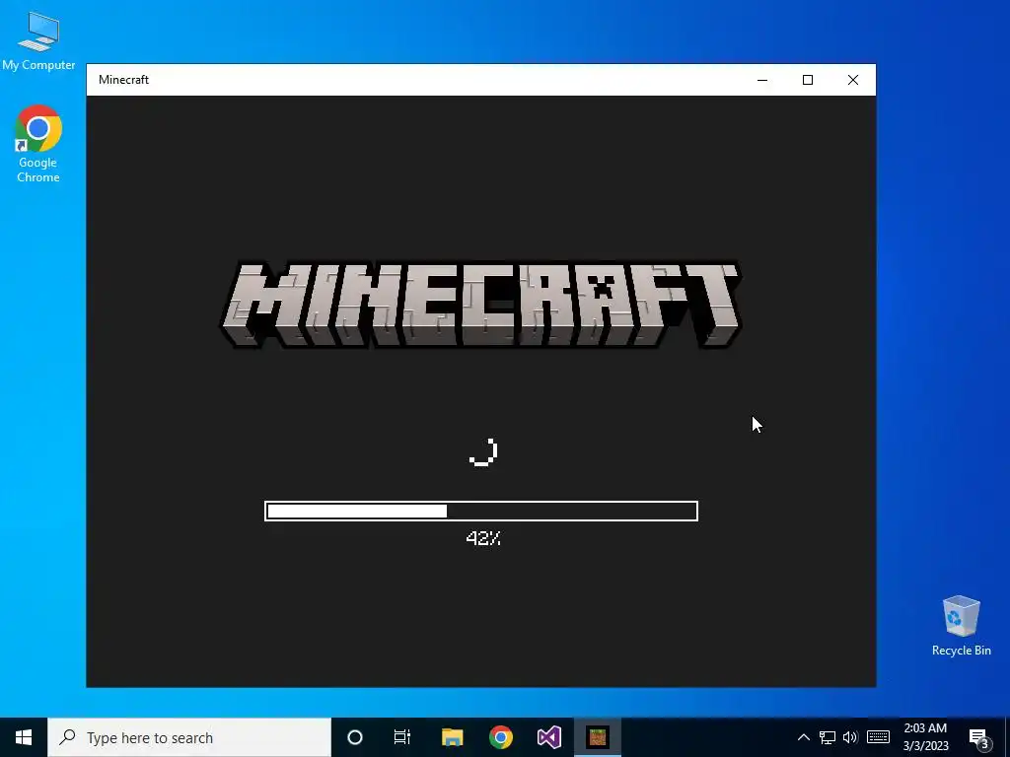Screen dimensions: 1010x757
Task: Select the Minecraft taskbar icon
Action: pyautogui.click(x=598, y=737)
